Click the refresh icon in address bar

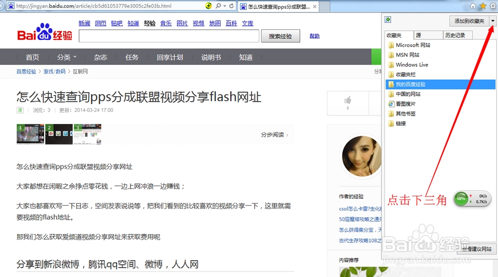[232, 5]
